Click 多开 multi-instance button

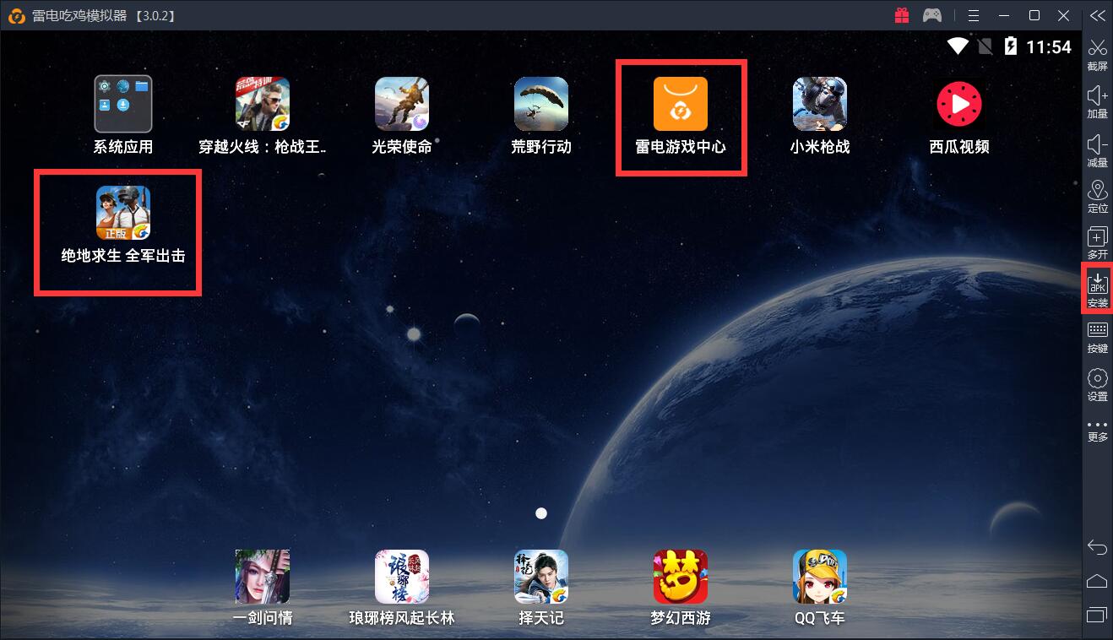(x=1097, y=242)
